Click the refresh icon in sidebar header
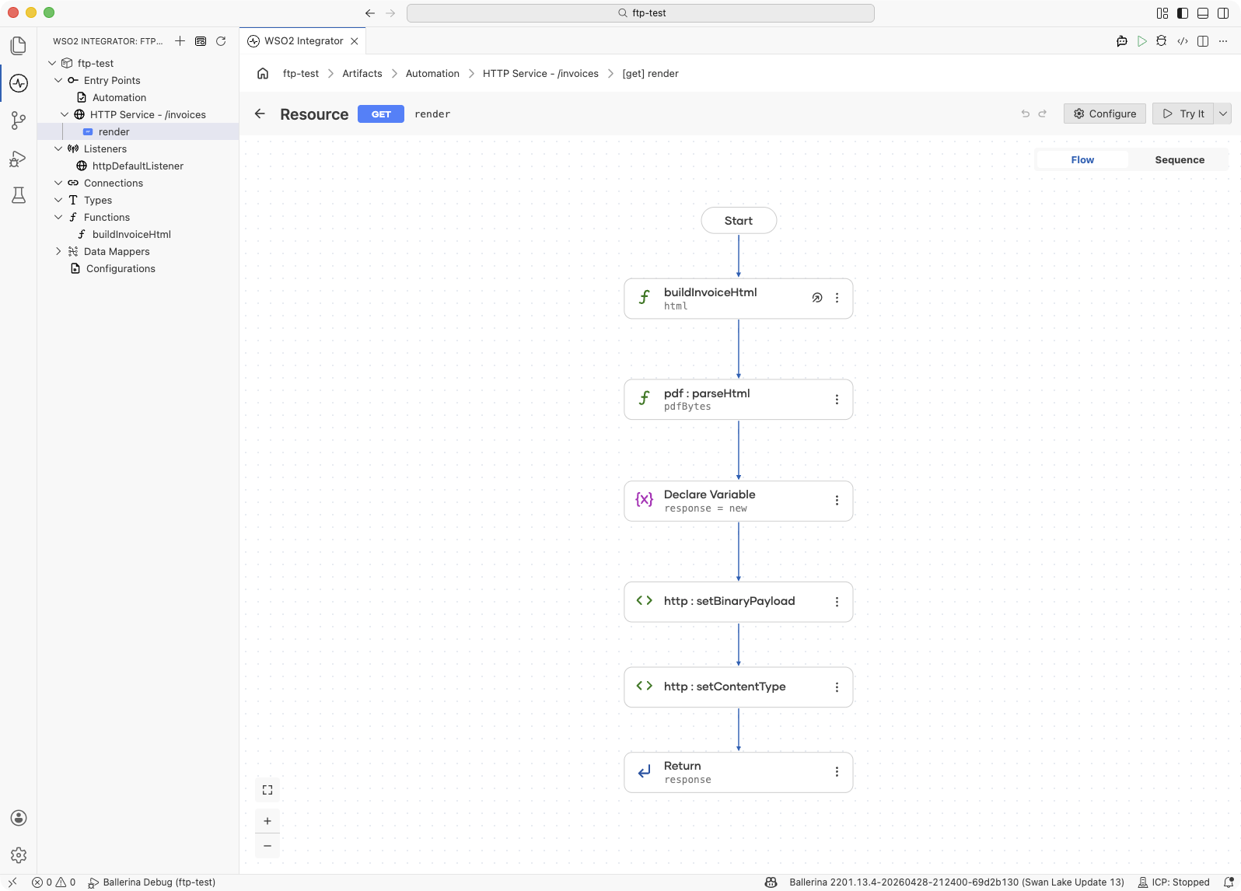 [x=221, y=41]
